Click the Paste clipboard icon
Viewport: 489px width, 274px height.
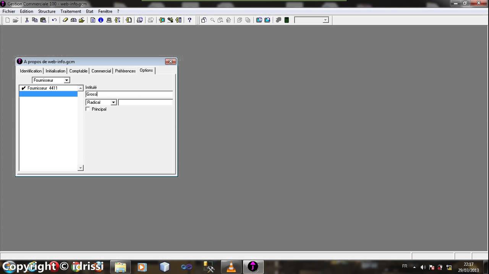point(43,20)
